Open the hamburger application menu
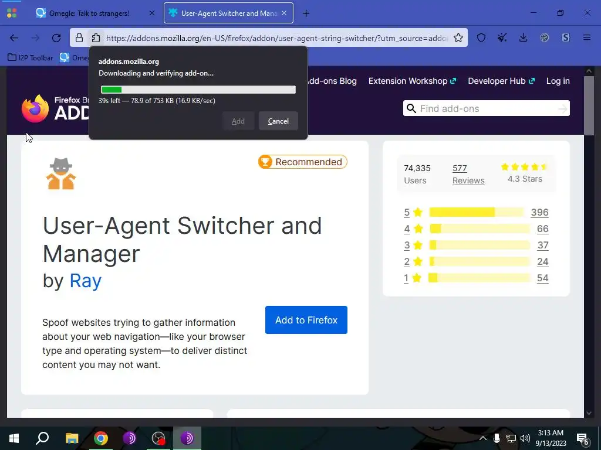The image size is (601, 450). (x=587, y=37)
